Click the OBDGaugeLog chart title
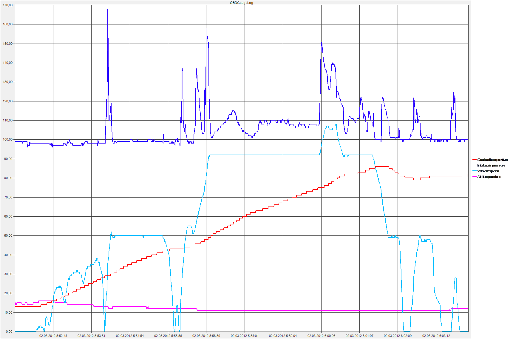 click(x=241, y=3)
